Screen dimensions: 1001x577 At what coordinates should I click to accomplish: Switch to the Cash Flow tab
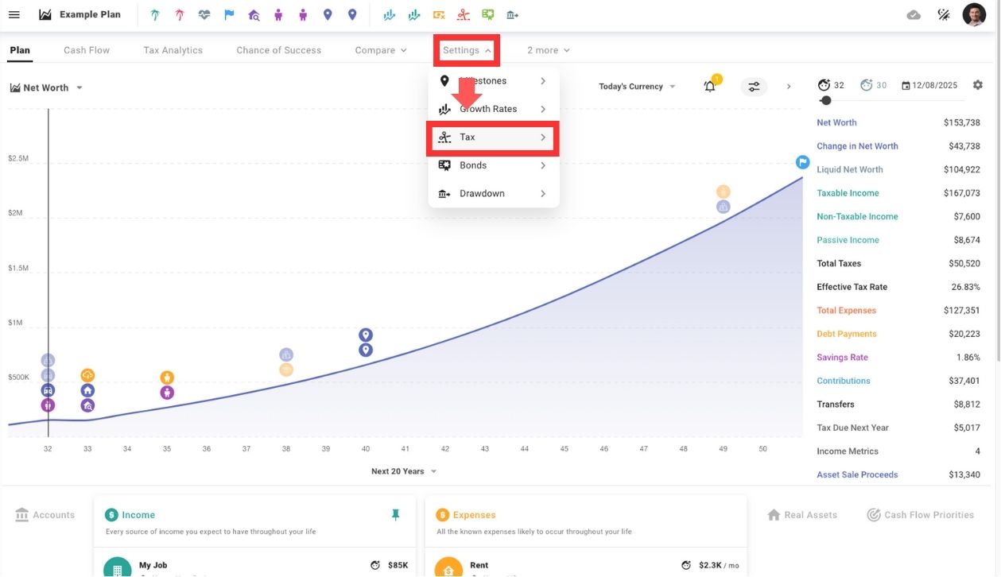point(87,50)
